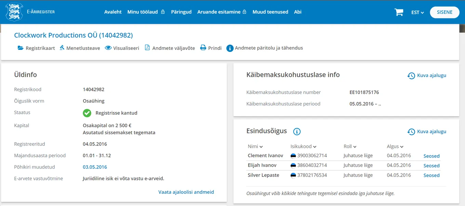The image size is (465, 206).
Task: Click the name Clement Ivanov
Action: click(265, 155)
